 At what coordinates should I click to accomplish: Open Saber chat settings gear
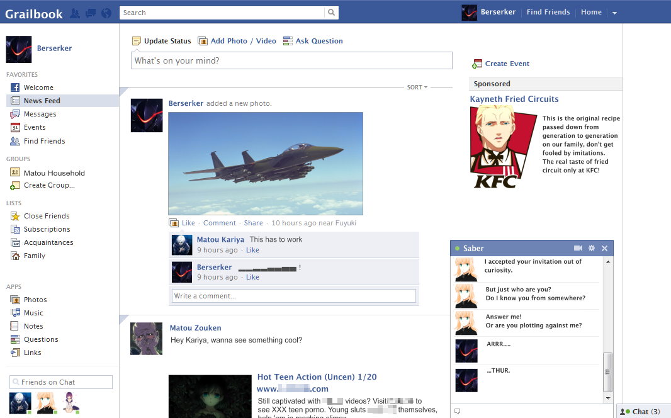[x=592, y=248]
